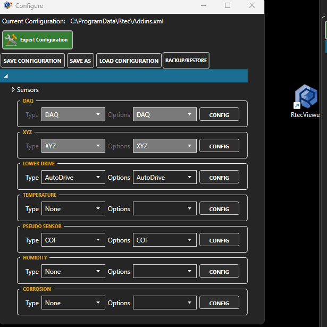Open the XYZ Type dropdown
327x327 pixels.
(x=73, y=146)
